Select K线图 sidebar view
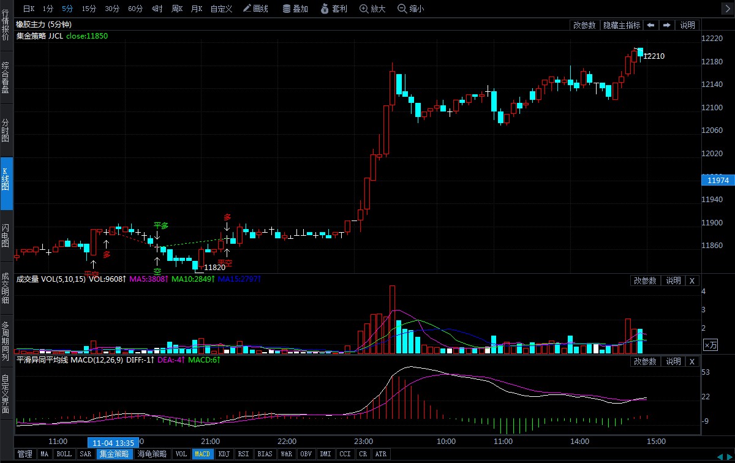 coord(6,183)
